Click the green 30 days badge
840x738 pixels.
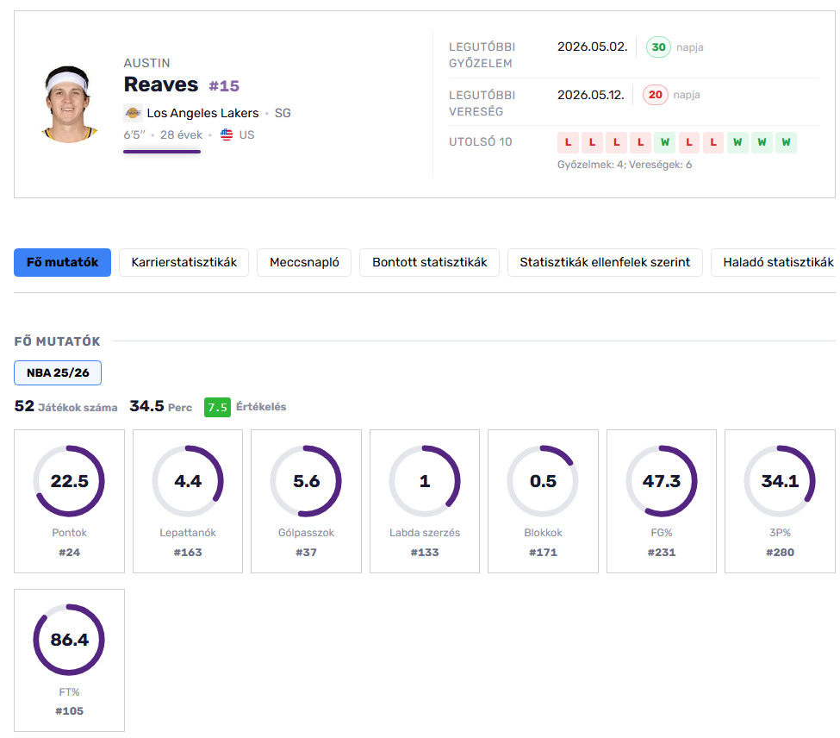pyautogui.click(x=658, y=47)
